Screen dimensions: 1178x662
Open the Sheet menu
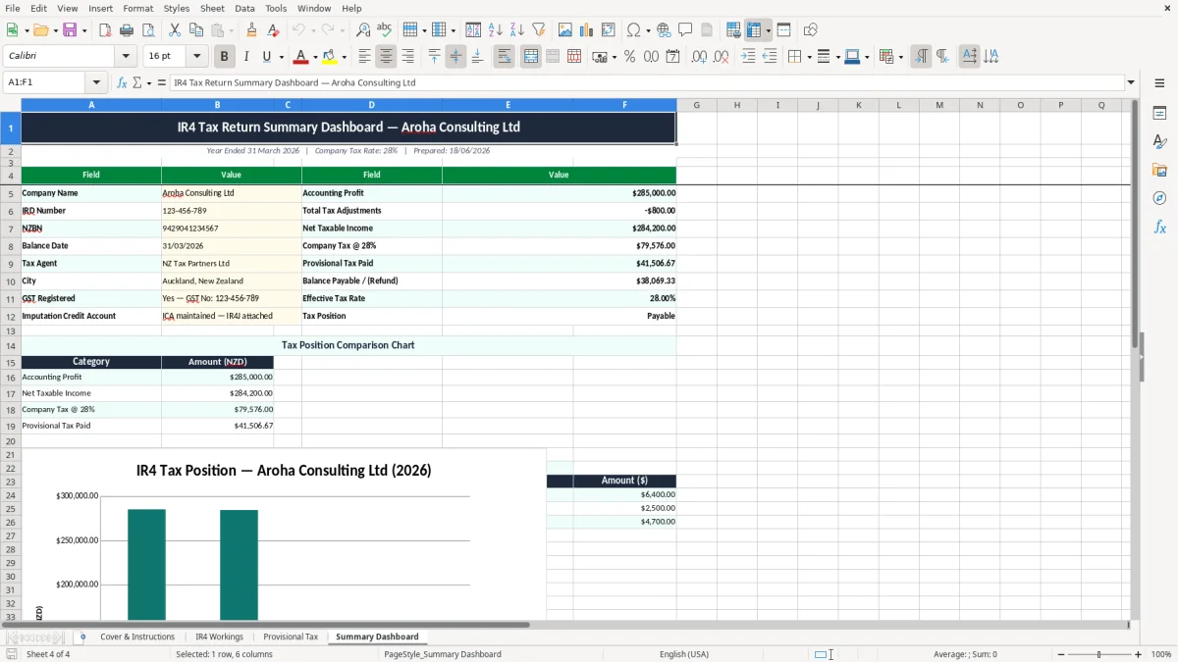212,8
